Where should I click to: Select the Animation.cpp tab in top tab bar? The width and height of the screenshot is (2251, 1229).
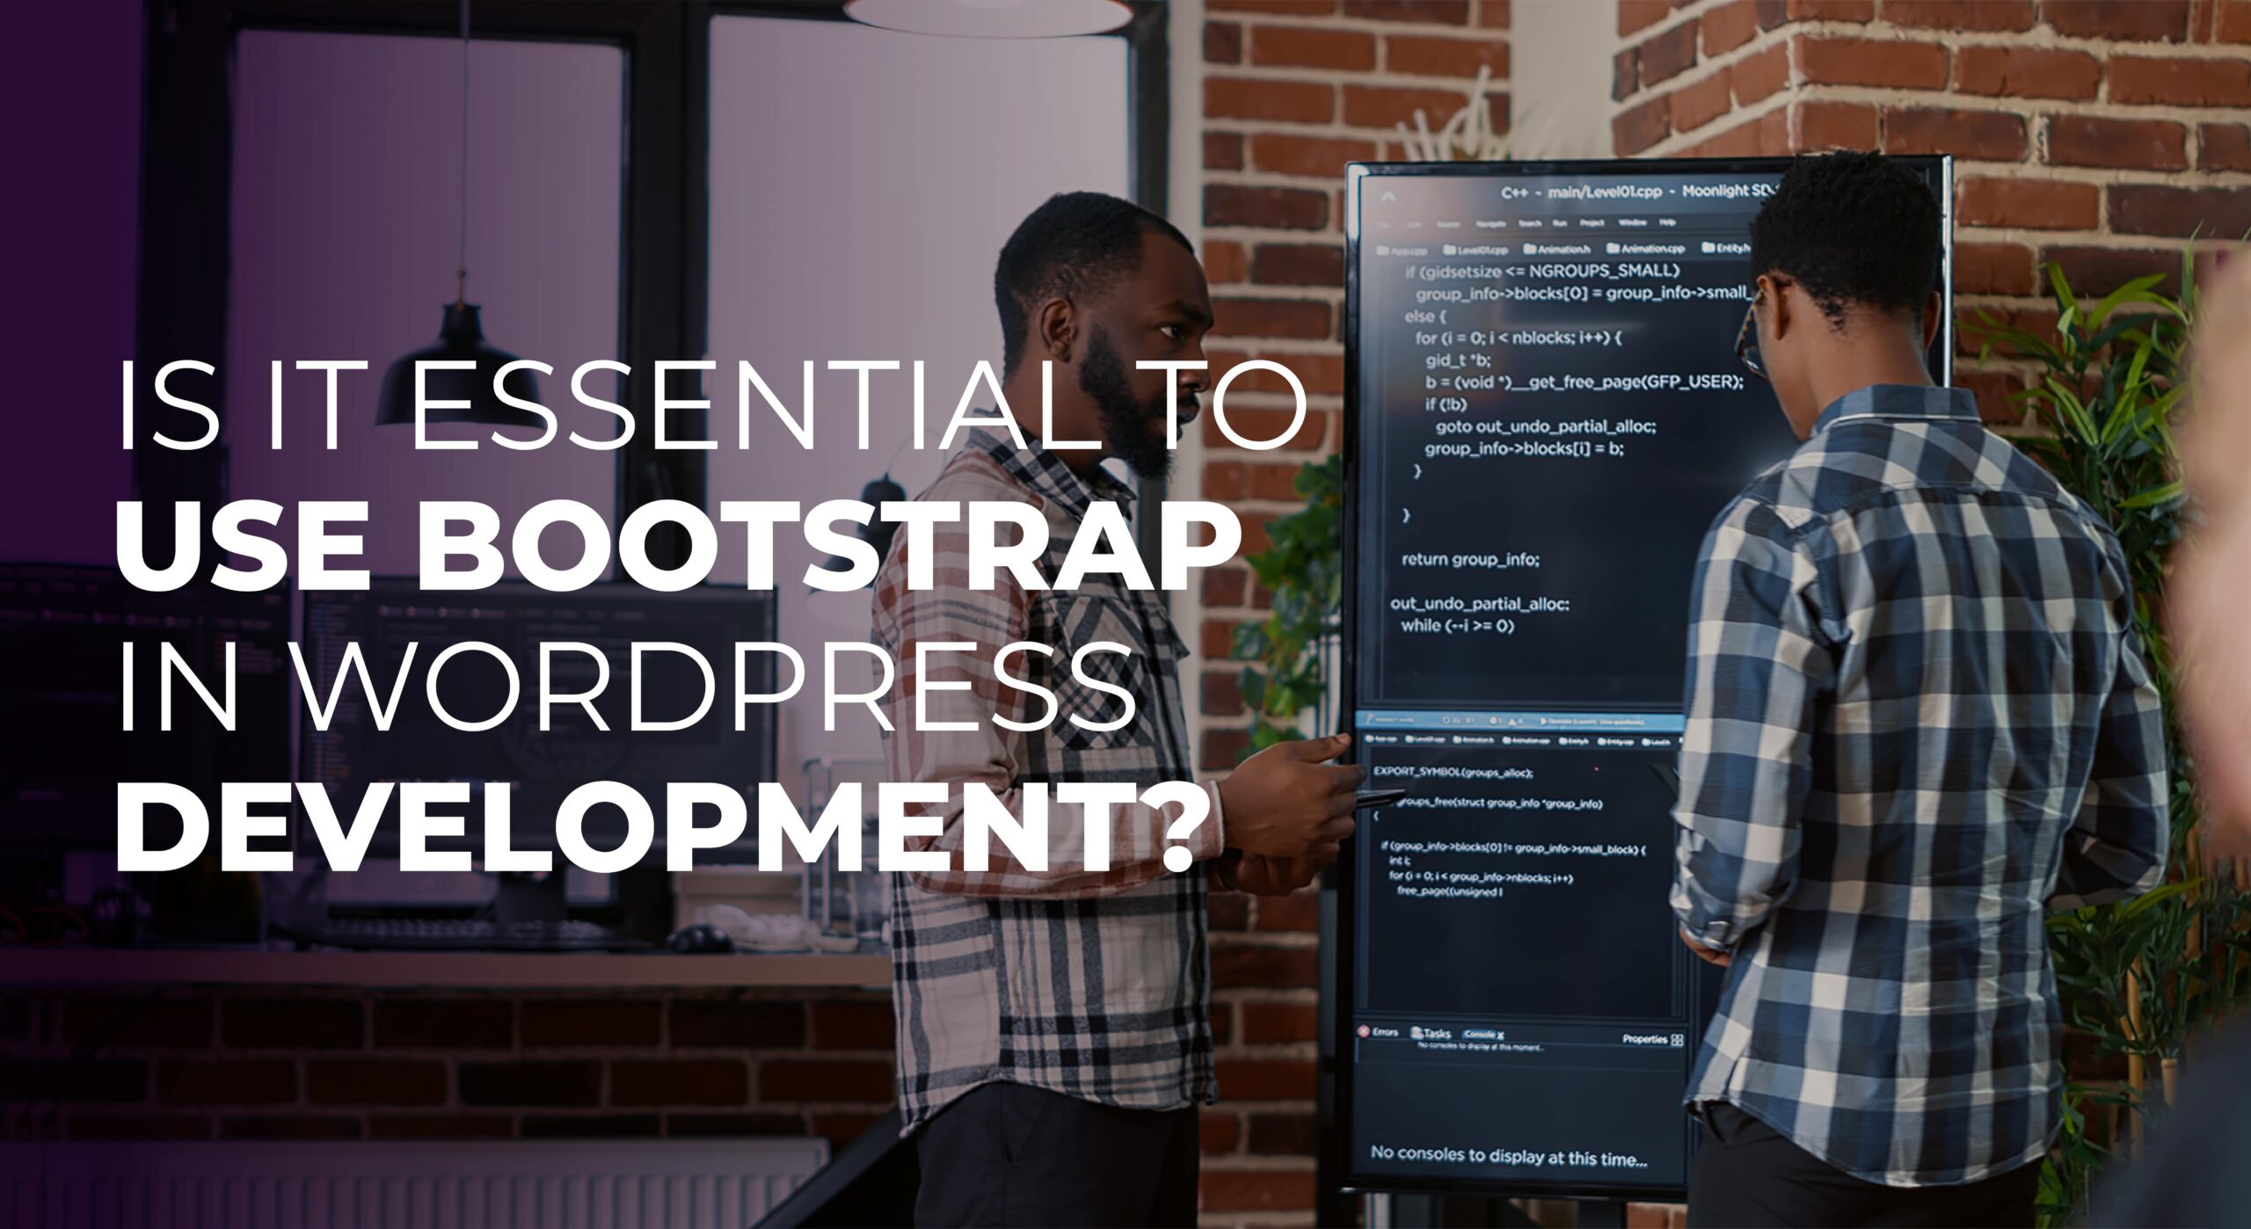pyautogui.click(x=1645, y=249)
